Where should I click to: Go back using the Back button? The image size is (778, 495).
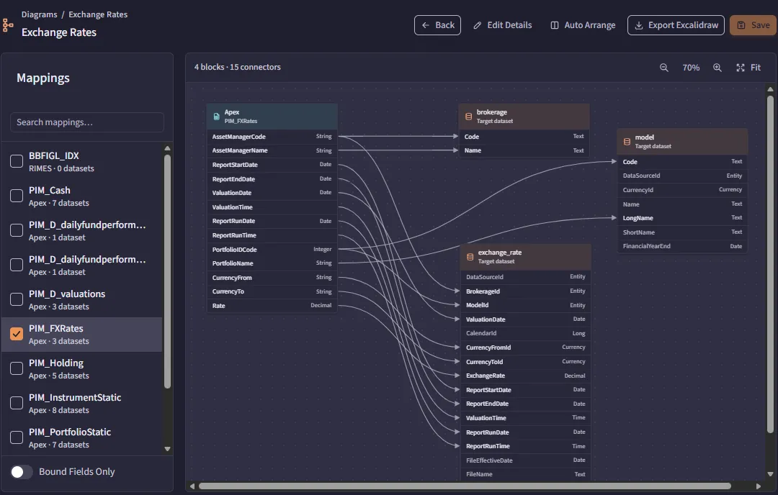[x=438, y=25]
